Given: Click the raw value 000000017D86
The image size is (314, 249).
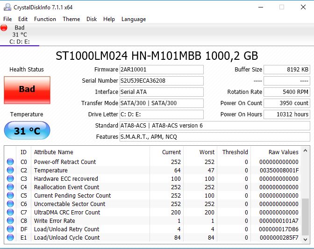Looking at the screenshot, I should [278, 229].
